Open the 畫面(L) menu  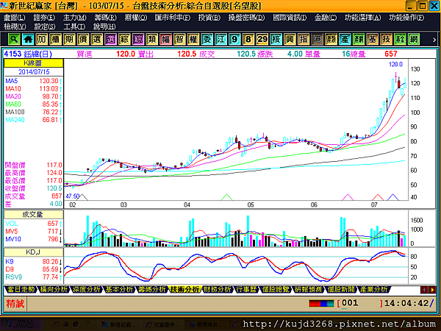(x=15, y=18)
